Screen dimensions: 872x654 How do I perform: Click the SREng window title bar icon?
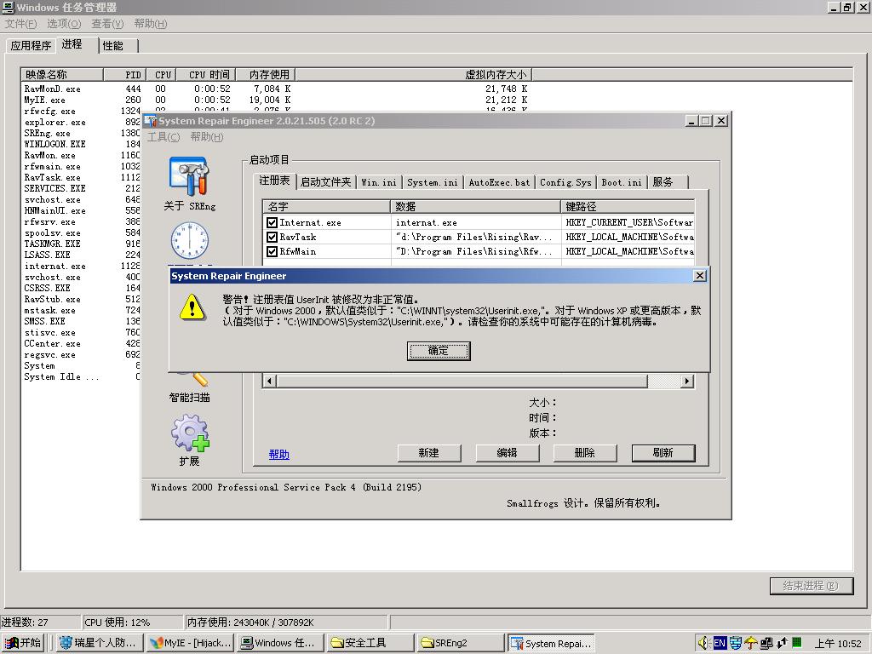[x=150, y=121]
